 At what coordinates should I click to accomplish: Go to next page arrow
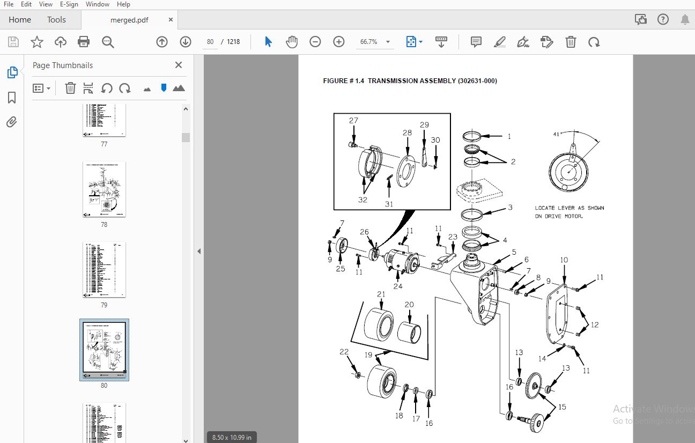186,42
